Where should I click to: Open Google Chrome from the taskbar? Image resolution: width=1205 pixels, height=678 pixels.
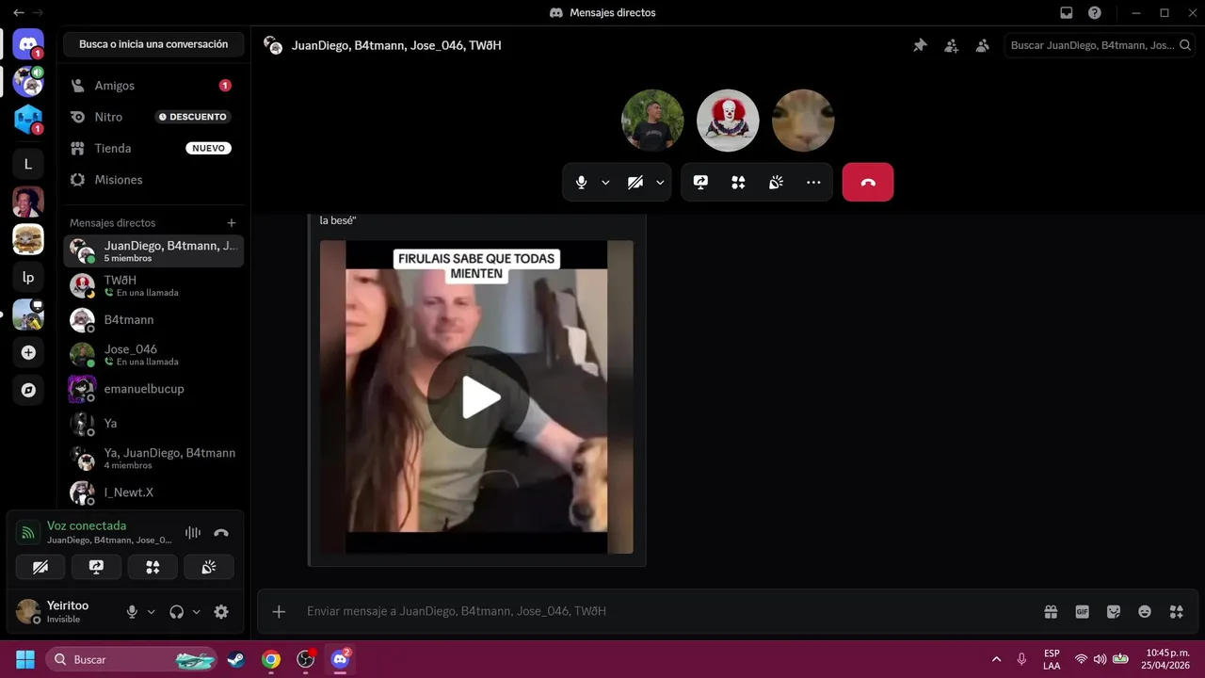pyautogui.click(x=271, y=659)
